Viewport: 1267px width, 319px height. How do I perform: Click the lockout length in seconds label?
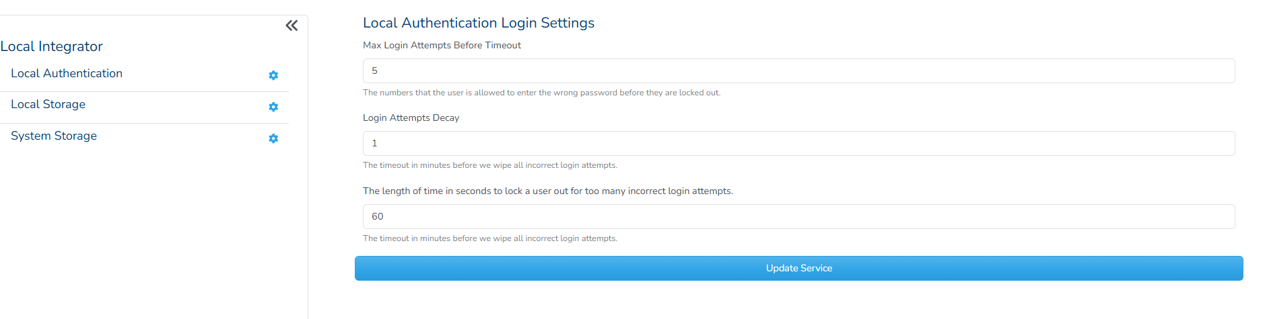547,191
